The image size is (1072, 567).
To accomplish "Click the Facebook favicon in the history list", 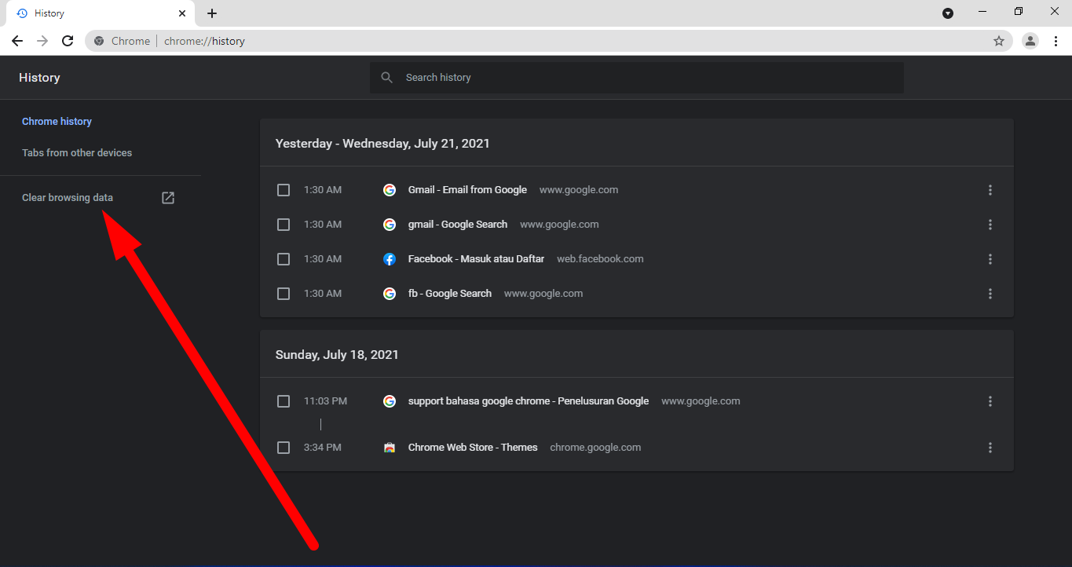I will [390, 259].
